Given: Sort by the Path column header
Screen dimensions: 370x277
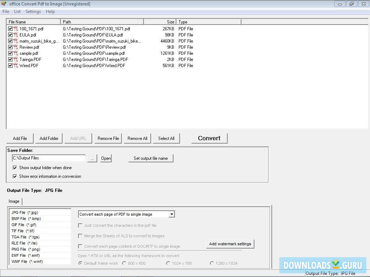Looking at the screenshot, I should pos(102,22).
